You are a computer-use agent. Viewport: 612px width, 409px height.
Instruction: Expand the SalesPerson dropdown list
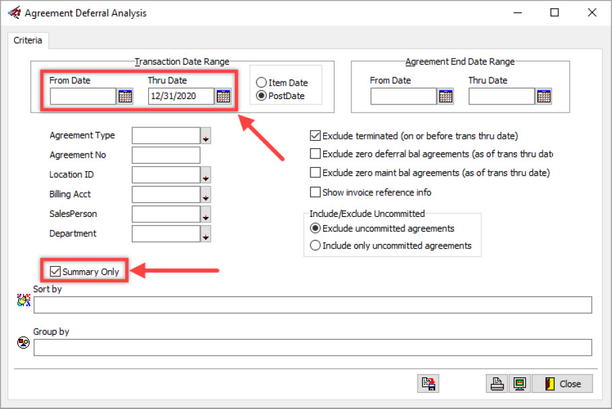click(x=206, y=214)
